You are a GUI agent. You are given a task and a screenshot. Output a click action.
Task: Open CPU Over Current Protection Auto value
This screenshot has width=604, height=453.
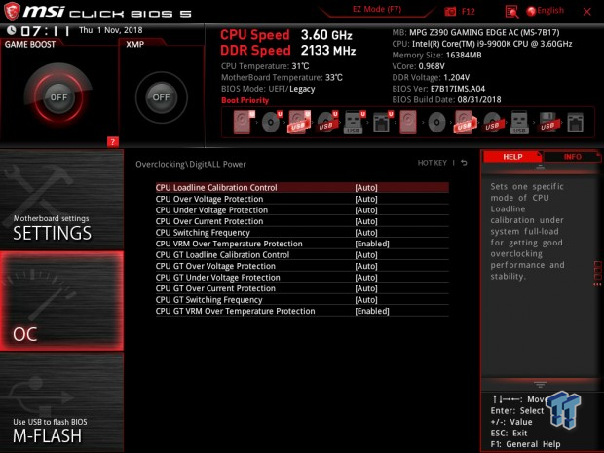click(x=366, y=221)
